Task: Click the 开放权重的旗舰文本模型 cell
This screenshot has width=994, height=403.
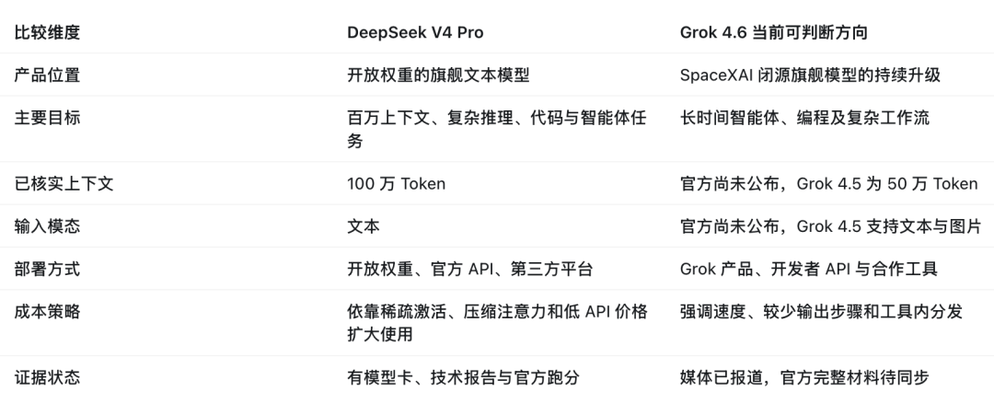Action: (438, 75)
